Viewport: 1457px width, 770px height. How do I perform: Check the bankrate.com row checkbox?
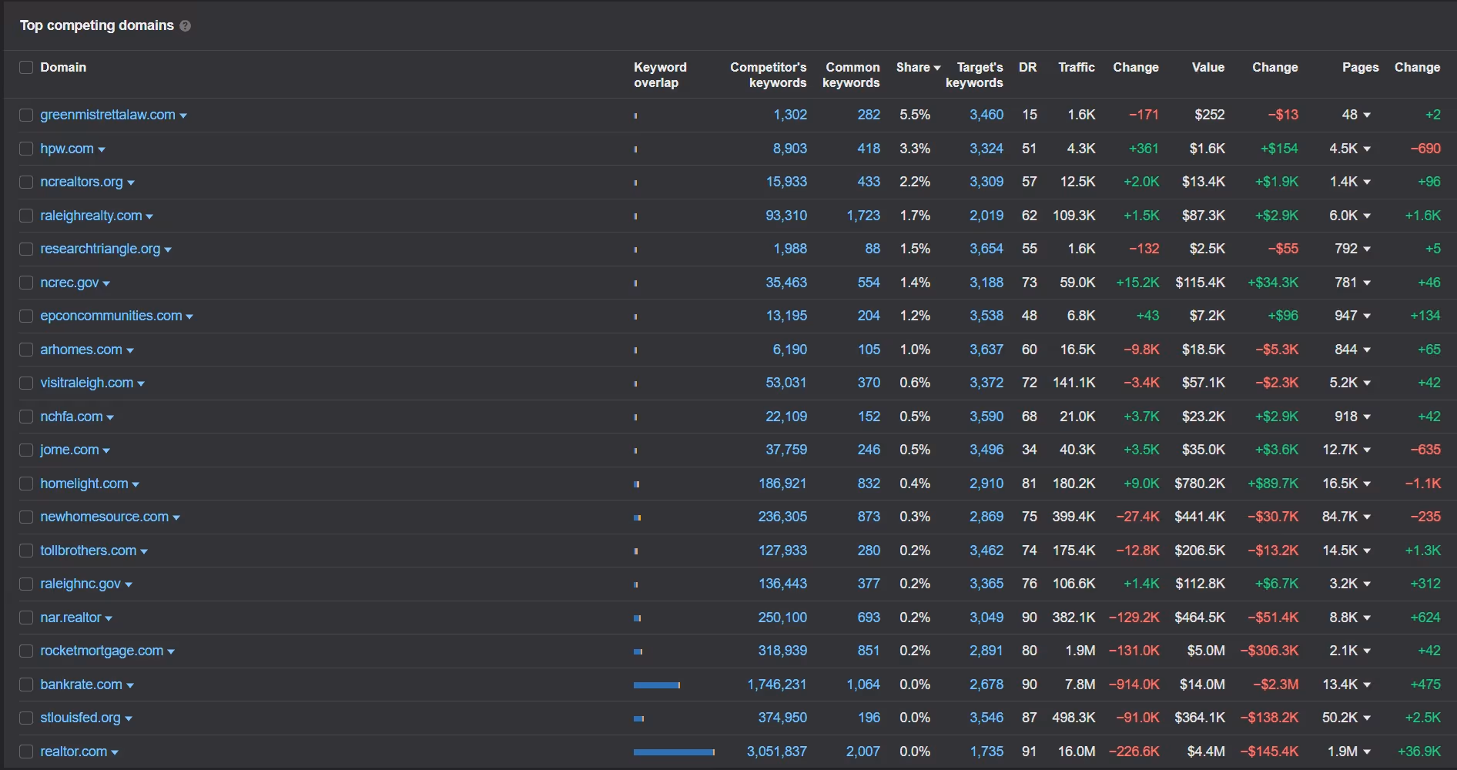(26, 685)
